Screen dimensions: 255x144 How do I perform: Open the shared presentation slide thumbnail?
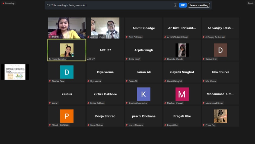point(15,72)
